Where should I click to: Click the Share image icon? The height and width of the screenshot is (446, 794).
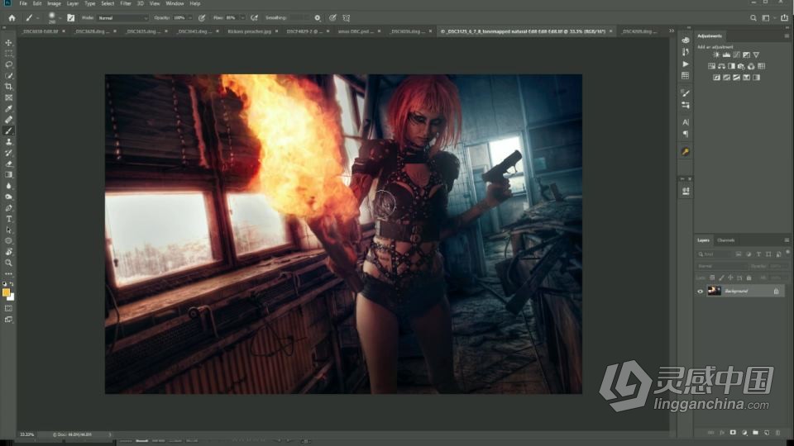pyautogui.click(x=784, y=17)
